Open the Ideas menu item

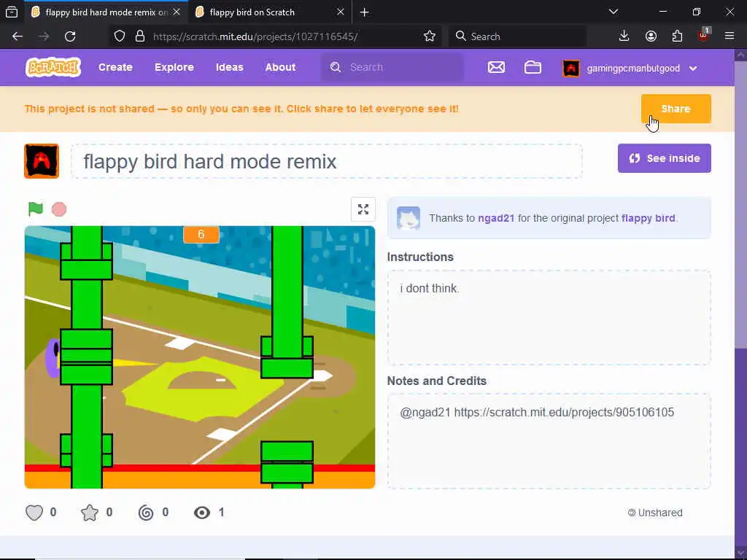pyautogui.click(x=229, y=67)
